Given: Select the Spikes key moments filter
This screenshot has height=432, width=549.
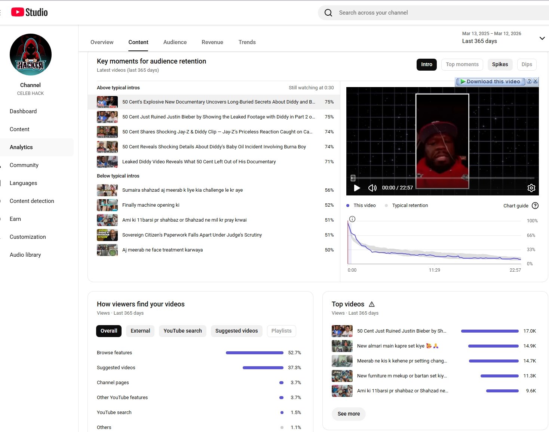Looking at the screenshot, I should point(500,64).
